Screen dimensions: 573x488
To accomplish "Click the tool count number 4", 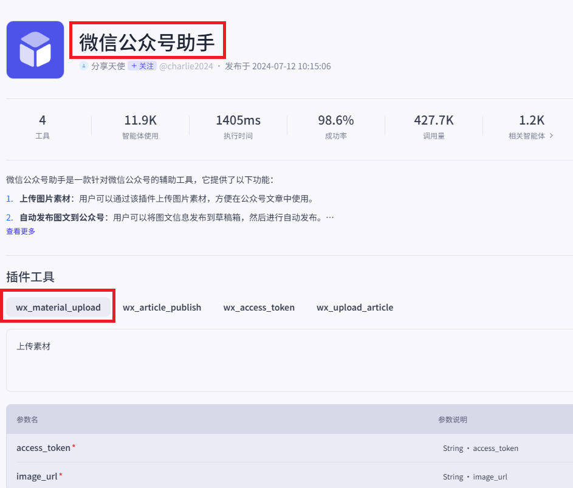I will click(x=43, y=120).
